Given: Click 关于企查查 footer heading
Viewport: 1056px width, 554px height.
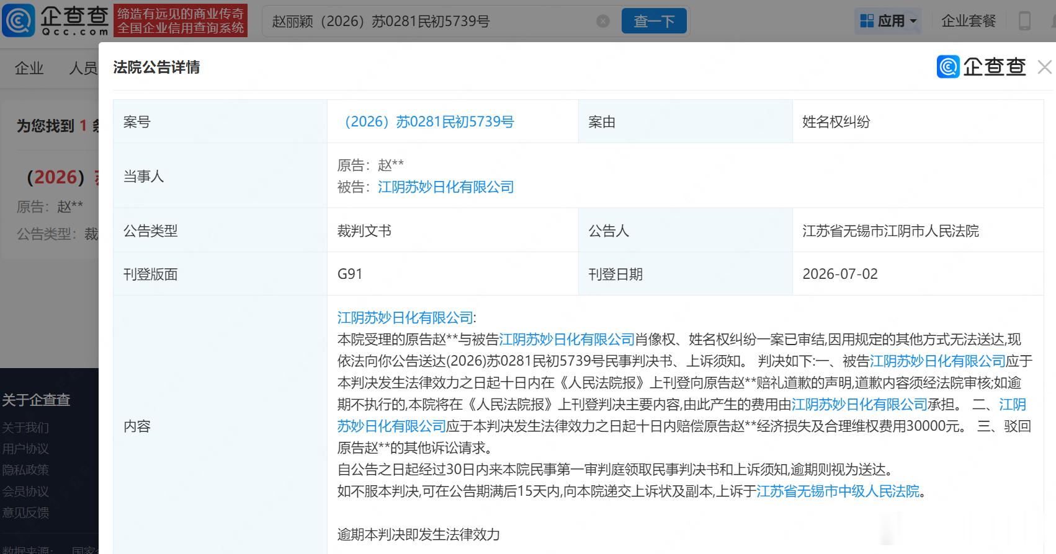Looking at the screenshot, I should tap(36, 400).
